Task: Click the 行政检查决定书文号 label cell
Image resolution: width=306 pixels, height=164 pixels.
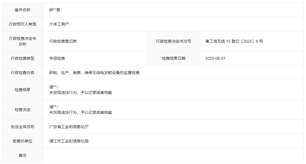Action: [x=173, y=41]
